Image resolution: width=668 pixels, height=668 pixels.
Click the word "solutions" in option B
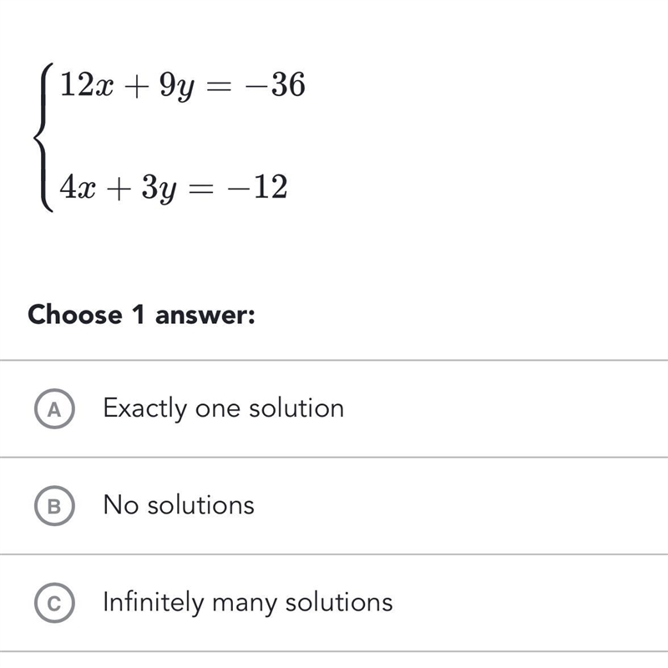click(x=200, y=505)
